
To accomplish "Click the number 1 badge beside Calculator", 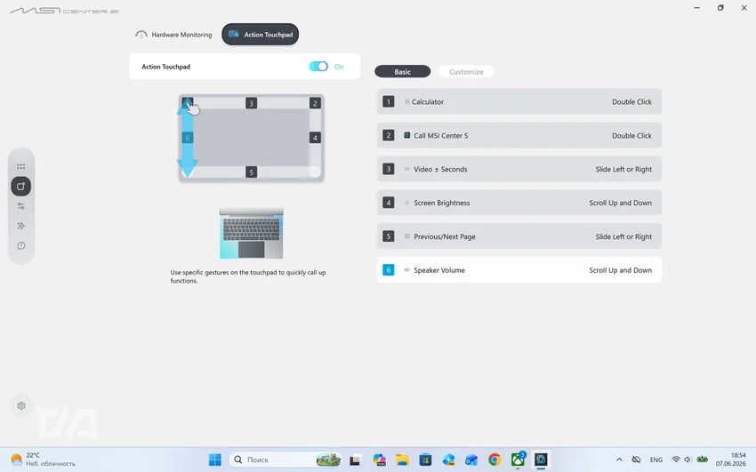I will pos(388,101).
